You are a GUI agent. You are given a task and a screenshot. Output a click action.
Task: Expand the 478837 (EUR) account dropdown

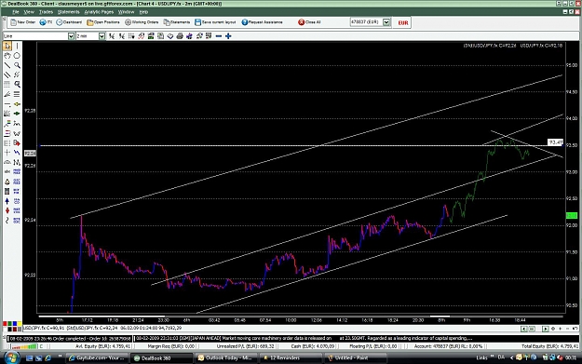(386, 22)
